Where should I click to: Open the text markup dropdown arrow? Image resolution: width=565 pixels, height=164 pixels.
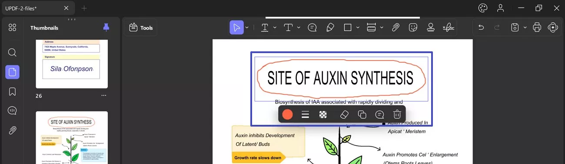tap(275, 27)
